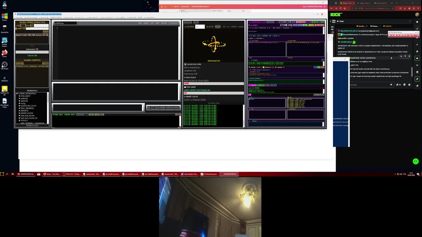Expand the COSMIC_WORKSPACE tree root
422x237 pixels.
pos(17,93)
